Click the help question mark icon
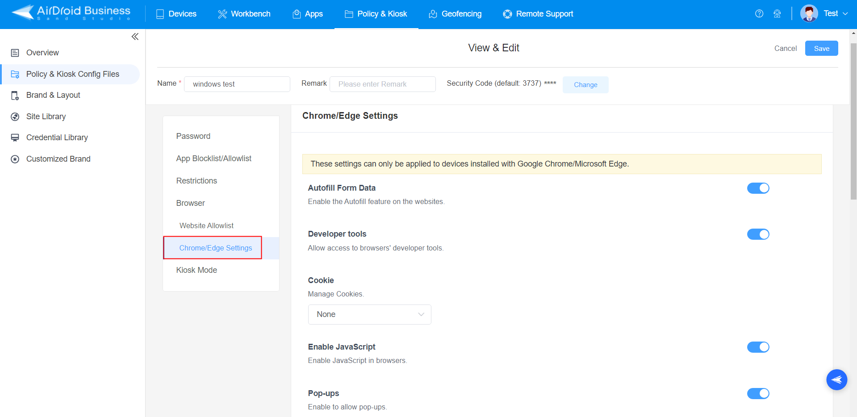Image resolution: width=857 pixels, height=417 pixels. point(759,14)
